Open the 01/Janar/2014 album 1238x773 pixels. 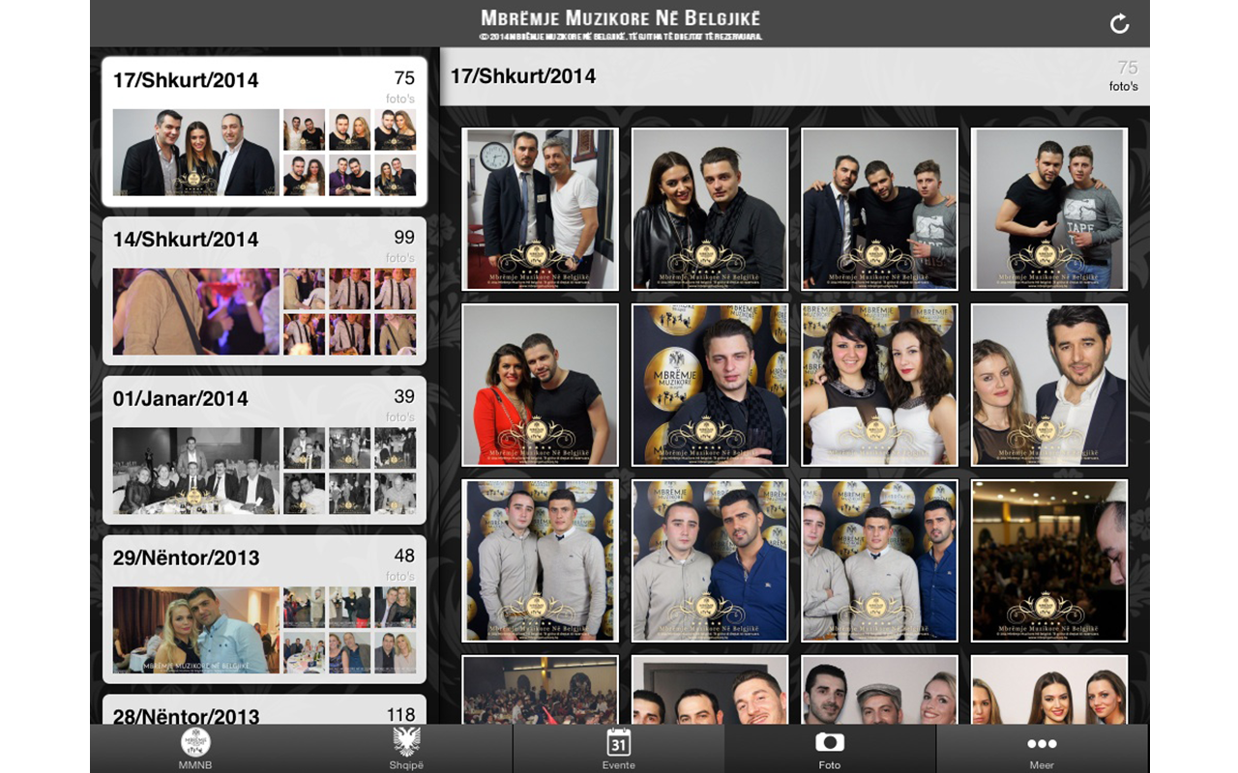pyautogui.click(x=264, y=450)
